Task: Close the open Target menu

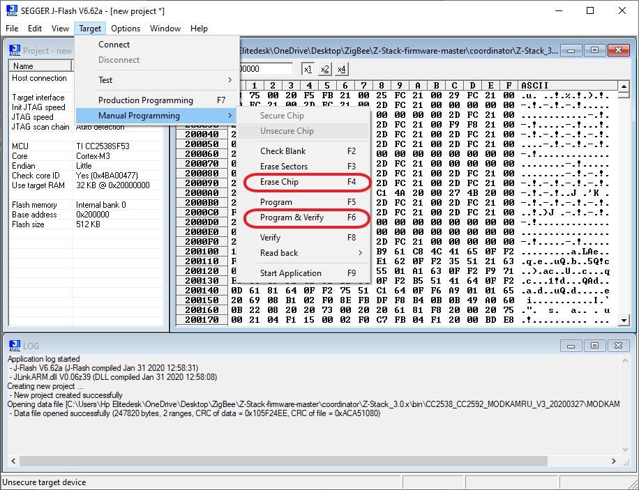Action: pyautogui.click(x=90, y=29)
